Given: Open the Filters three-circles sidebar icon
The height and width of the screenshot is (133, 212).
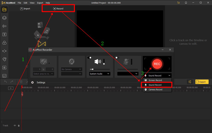Looking at the screenshot, I should (x=4, y=43).
